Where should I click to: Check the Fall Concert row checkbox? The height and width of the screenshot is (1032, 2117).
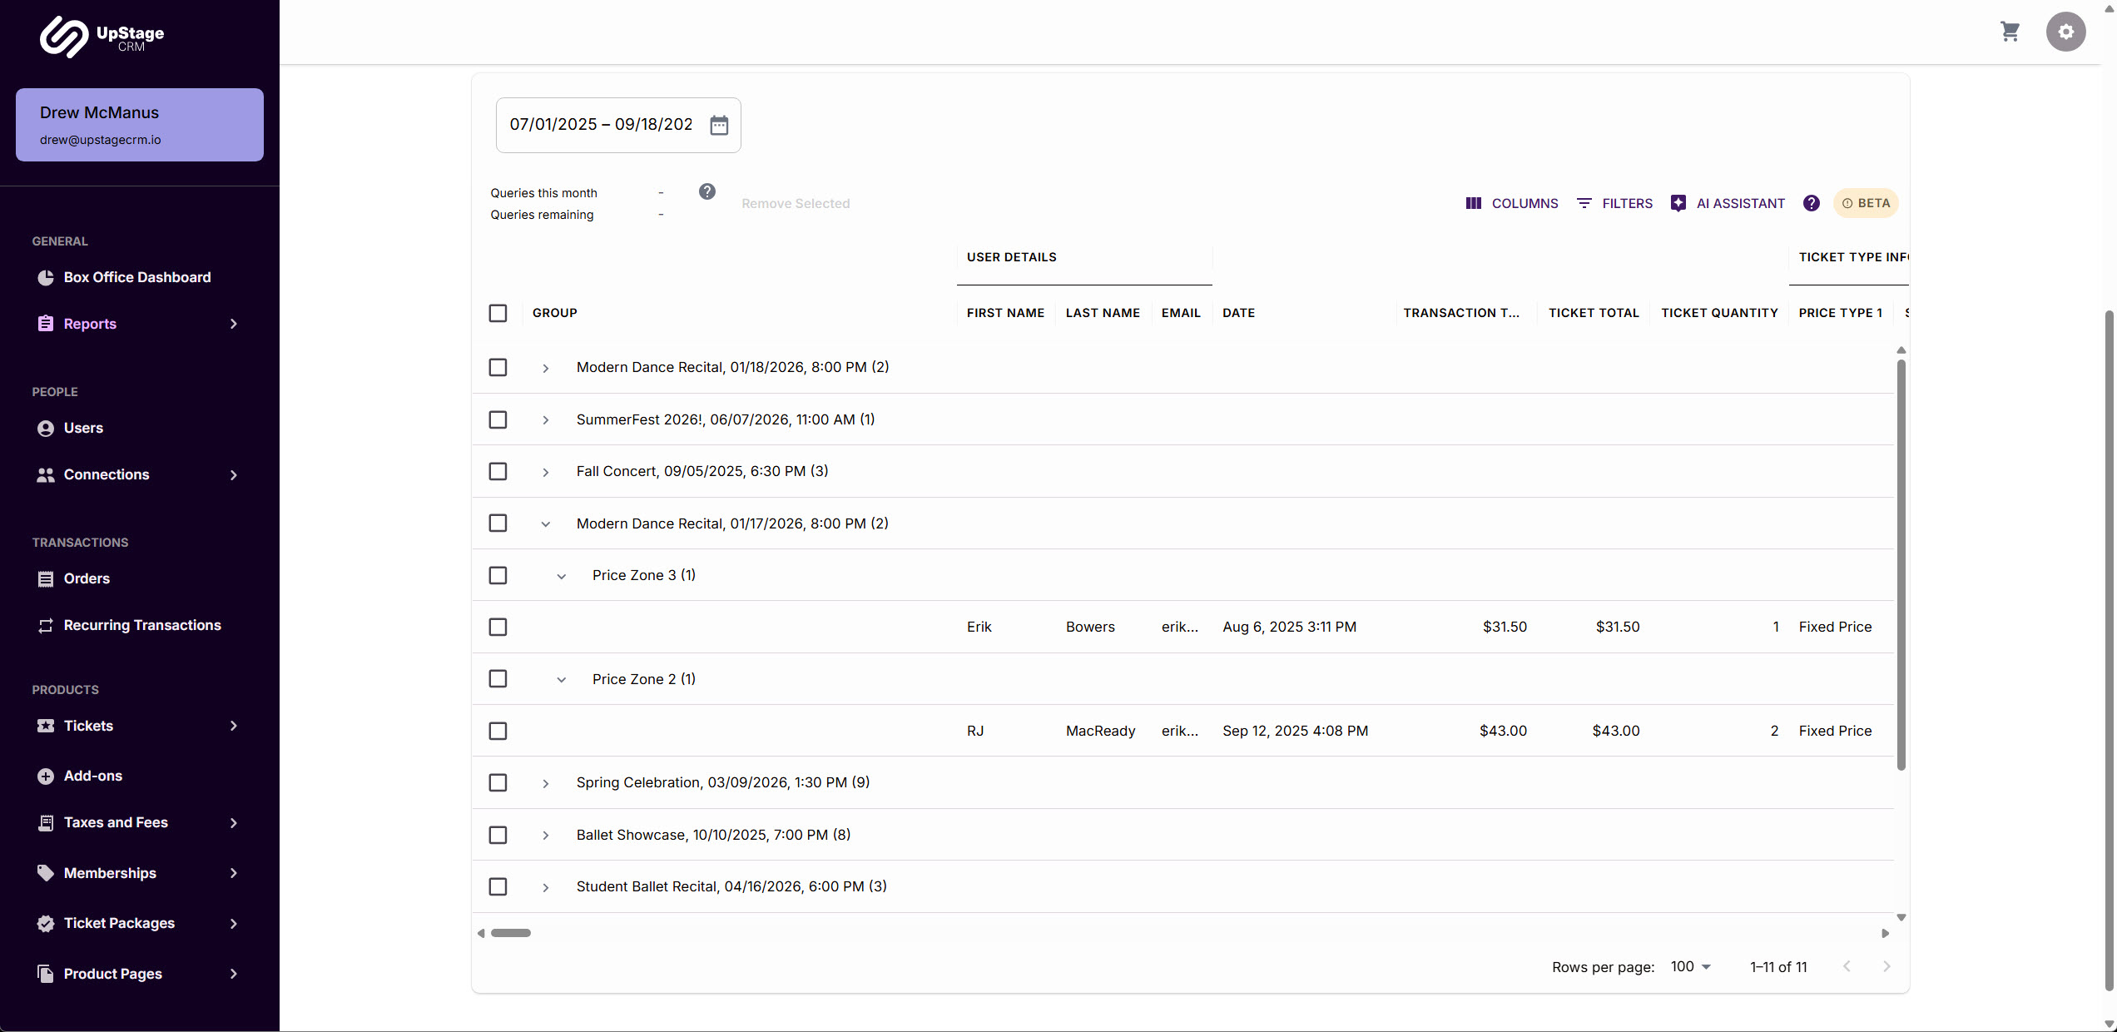(x=498, y=471)
